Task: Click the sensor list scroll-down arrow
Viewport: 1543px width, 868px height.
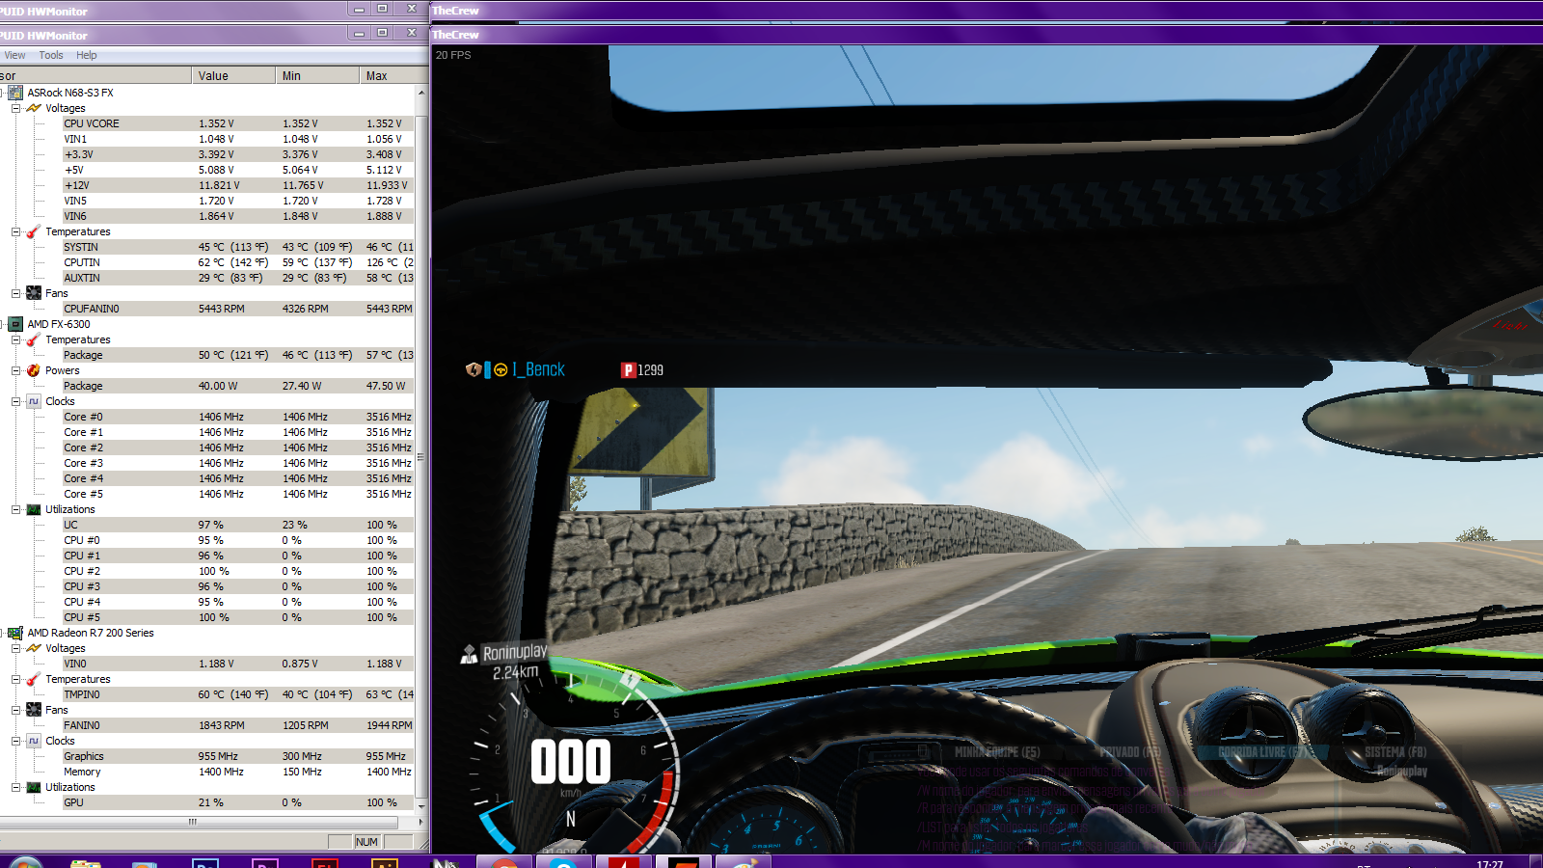Action: pyautogui.click(x=420, y=804)
